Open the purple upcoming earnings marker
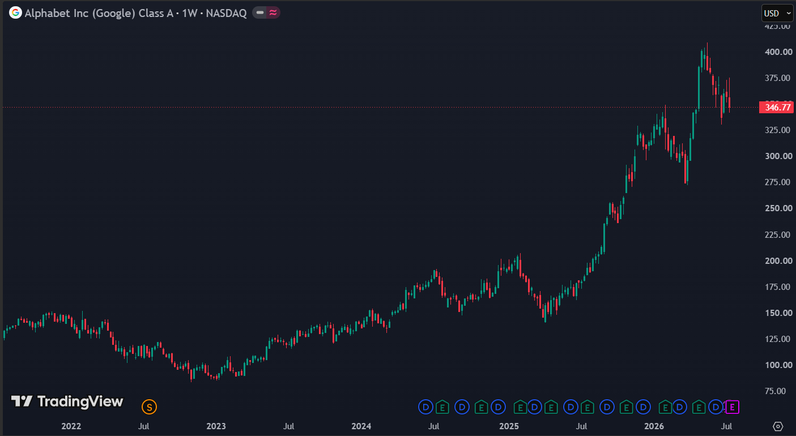 (733, 407)
